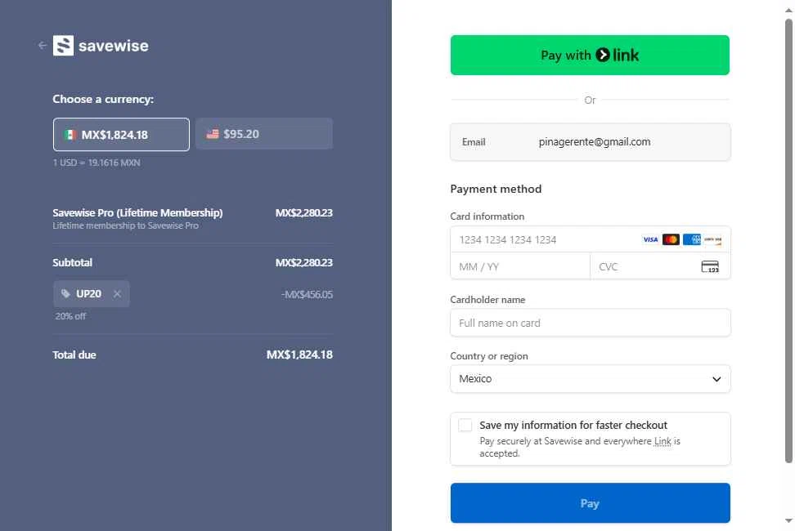Screen dimensions: 795x531
Task: Click the savewise brand name text
Action: [x=114, y=46]
